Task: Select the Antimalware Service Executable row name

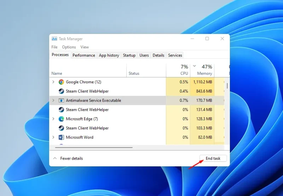Action: pos(93,100)
